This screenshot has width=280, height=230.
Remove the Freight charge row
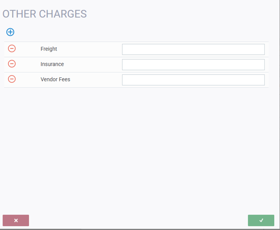(x=12, y=49)
